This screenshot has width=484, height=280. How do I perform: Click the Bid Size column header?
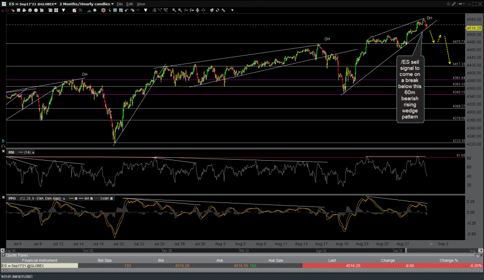(105, 260)
